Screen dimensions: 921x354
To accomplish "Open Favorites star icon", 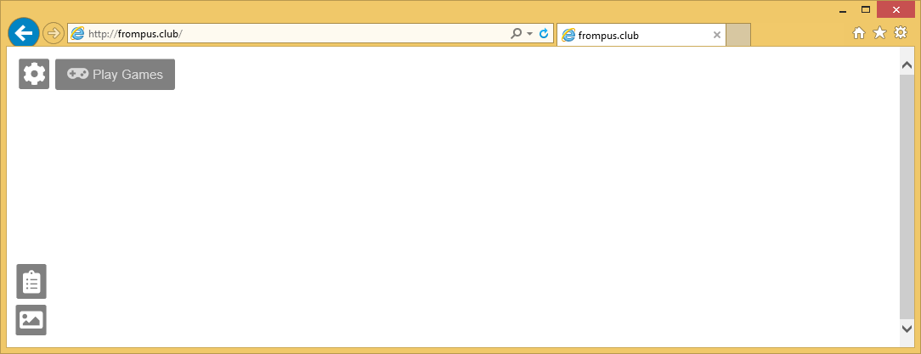I will tap(879, 33).
